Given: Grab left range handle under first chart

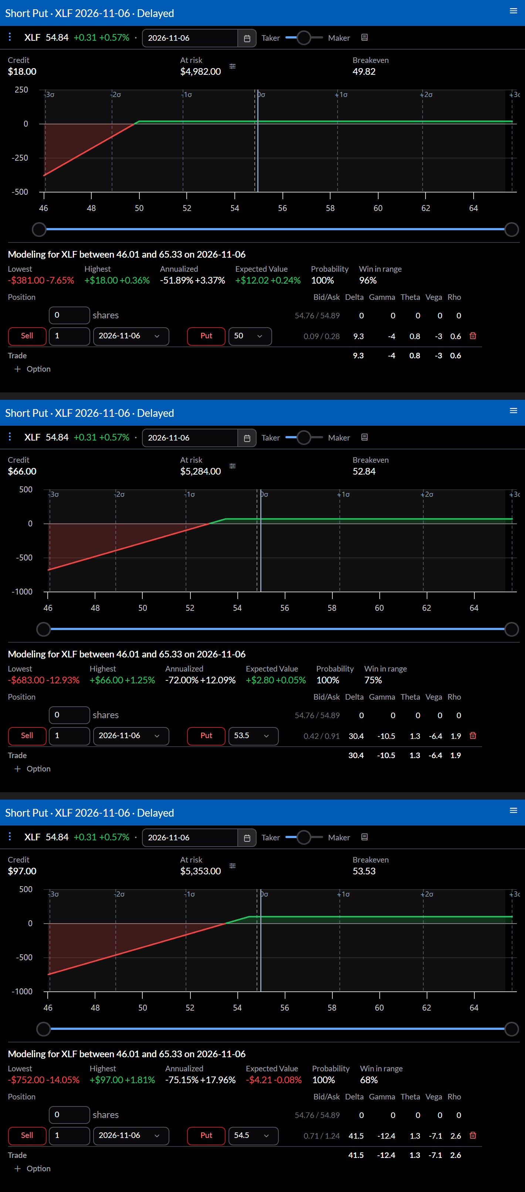Looking at the screenshot, I should pyautogui.click(x=39, y=230).
